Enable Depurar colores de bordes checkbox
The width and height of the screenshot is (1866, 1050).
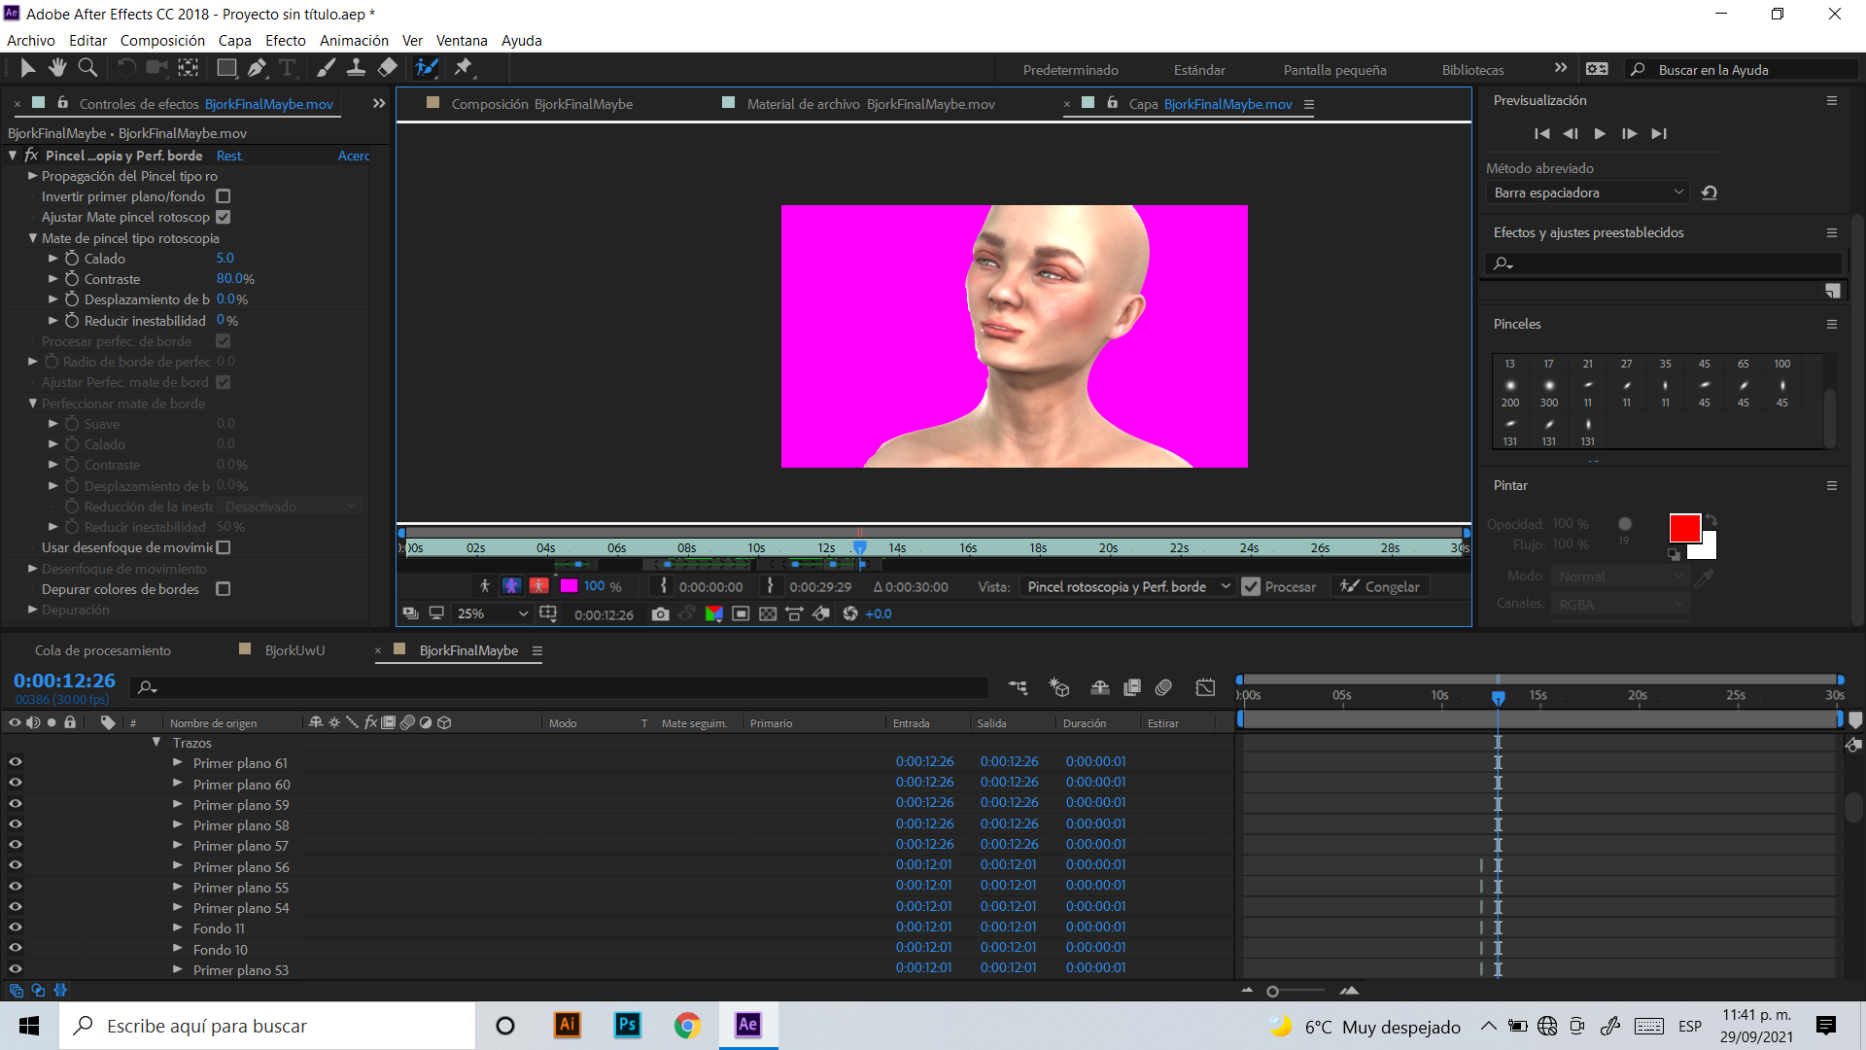click(224, 589)
